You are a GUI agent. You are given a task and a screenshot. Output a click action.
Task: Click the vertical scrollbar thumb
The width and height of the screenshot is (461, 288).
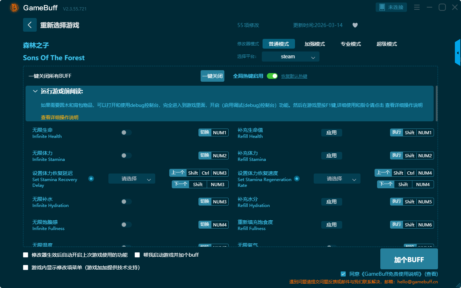click(437, 103)
